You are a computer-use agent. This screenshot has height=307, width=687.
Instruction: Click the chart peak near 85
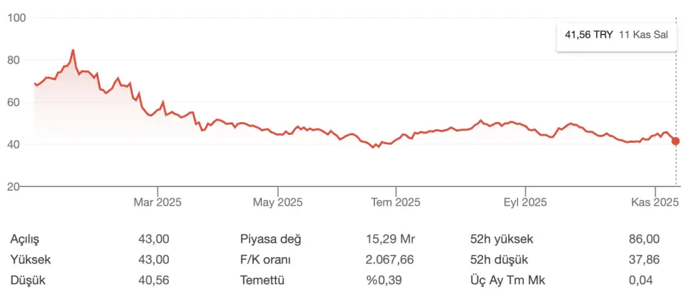point(73,51)
